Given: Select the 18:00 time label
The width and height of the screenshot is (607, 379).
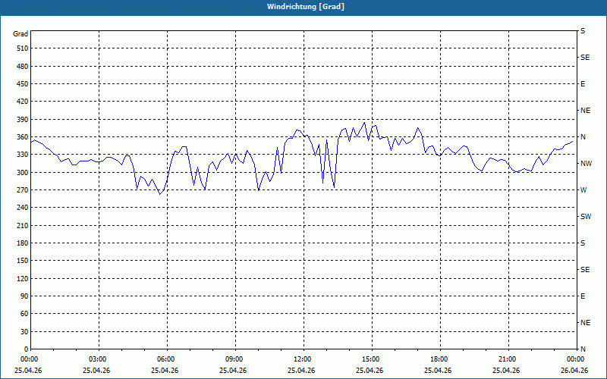Looking at the screenshot, I should coord(439,359).
